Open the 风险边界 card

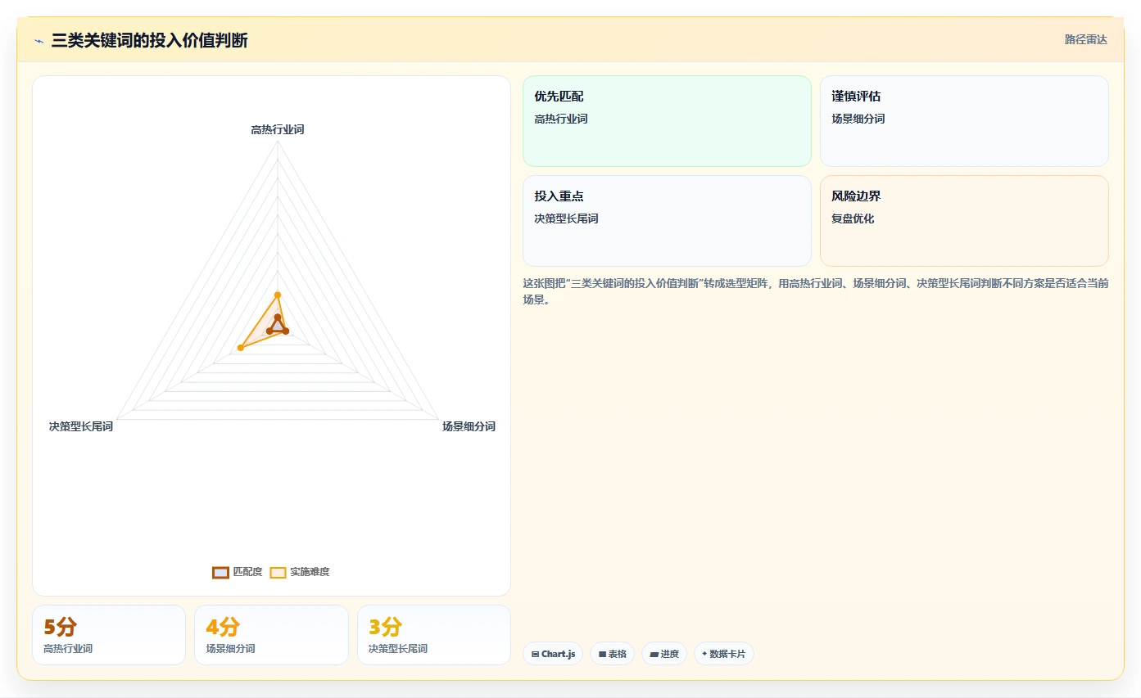(x=964, y=221)
